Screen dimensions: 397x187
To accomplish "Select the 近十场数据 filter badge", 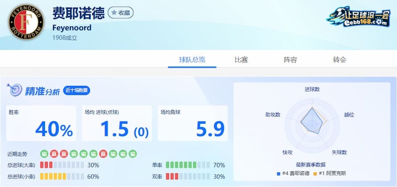I will point(76,91).
